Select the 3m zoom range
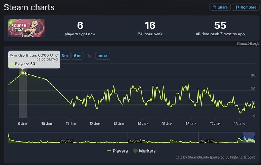The image size is (261, 165). click(65, 56)
